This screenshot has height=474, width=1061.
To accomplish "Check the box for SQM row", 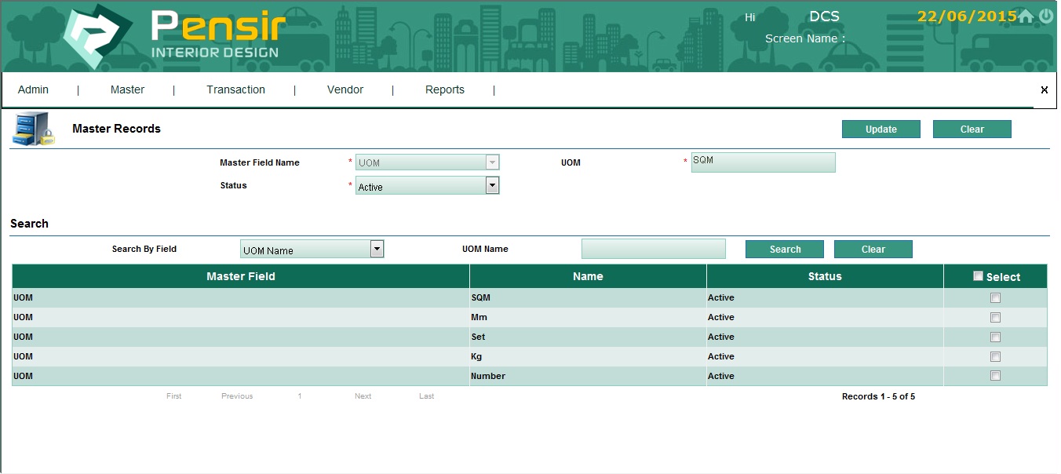I will (995, 298).
